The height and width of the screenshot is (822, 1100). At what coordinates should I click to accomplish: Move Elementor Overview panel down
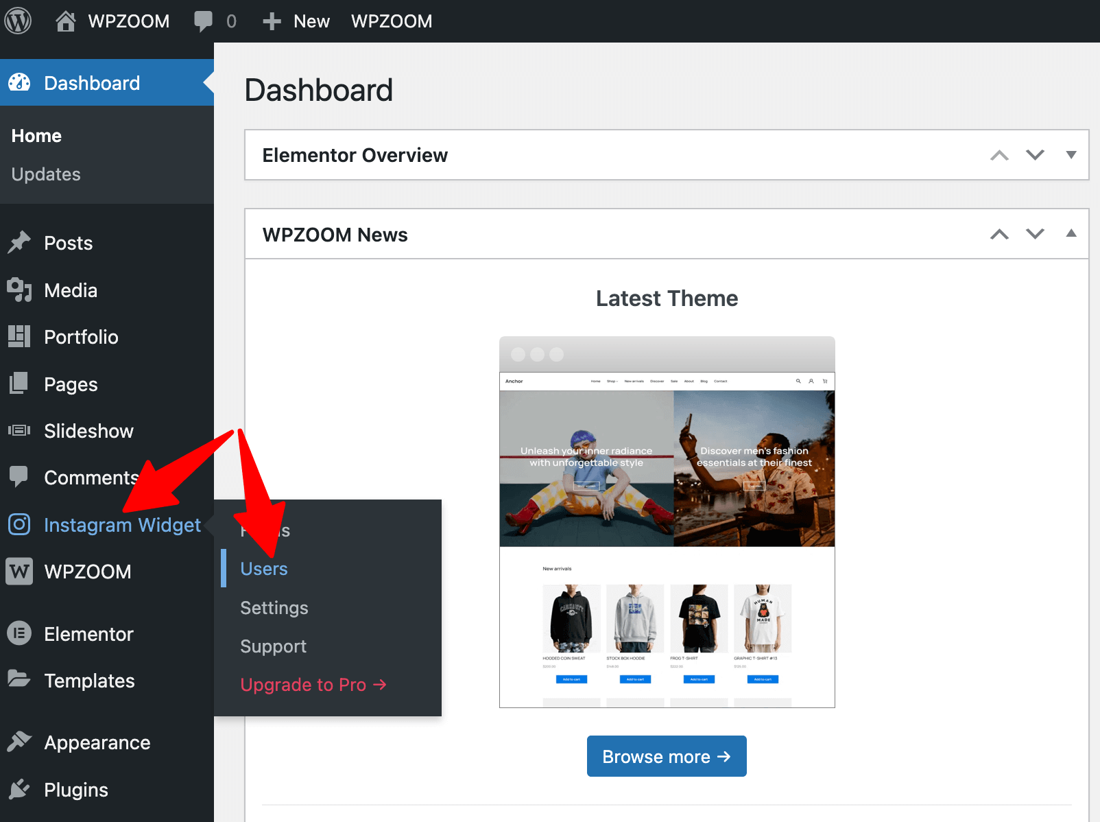1035,155
